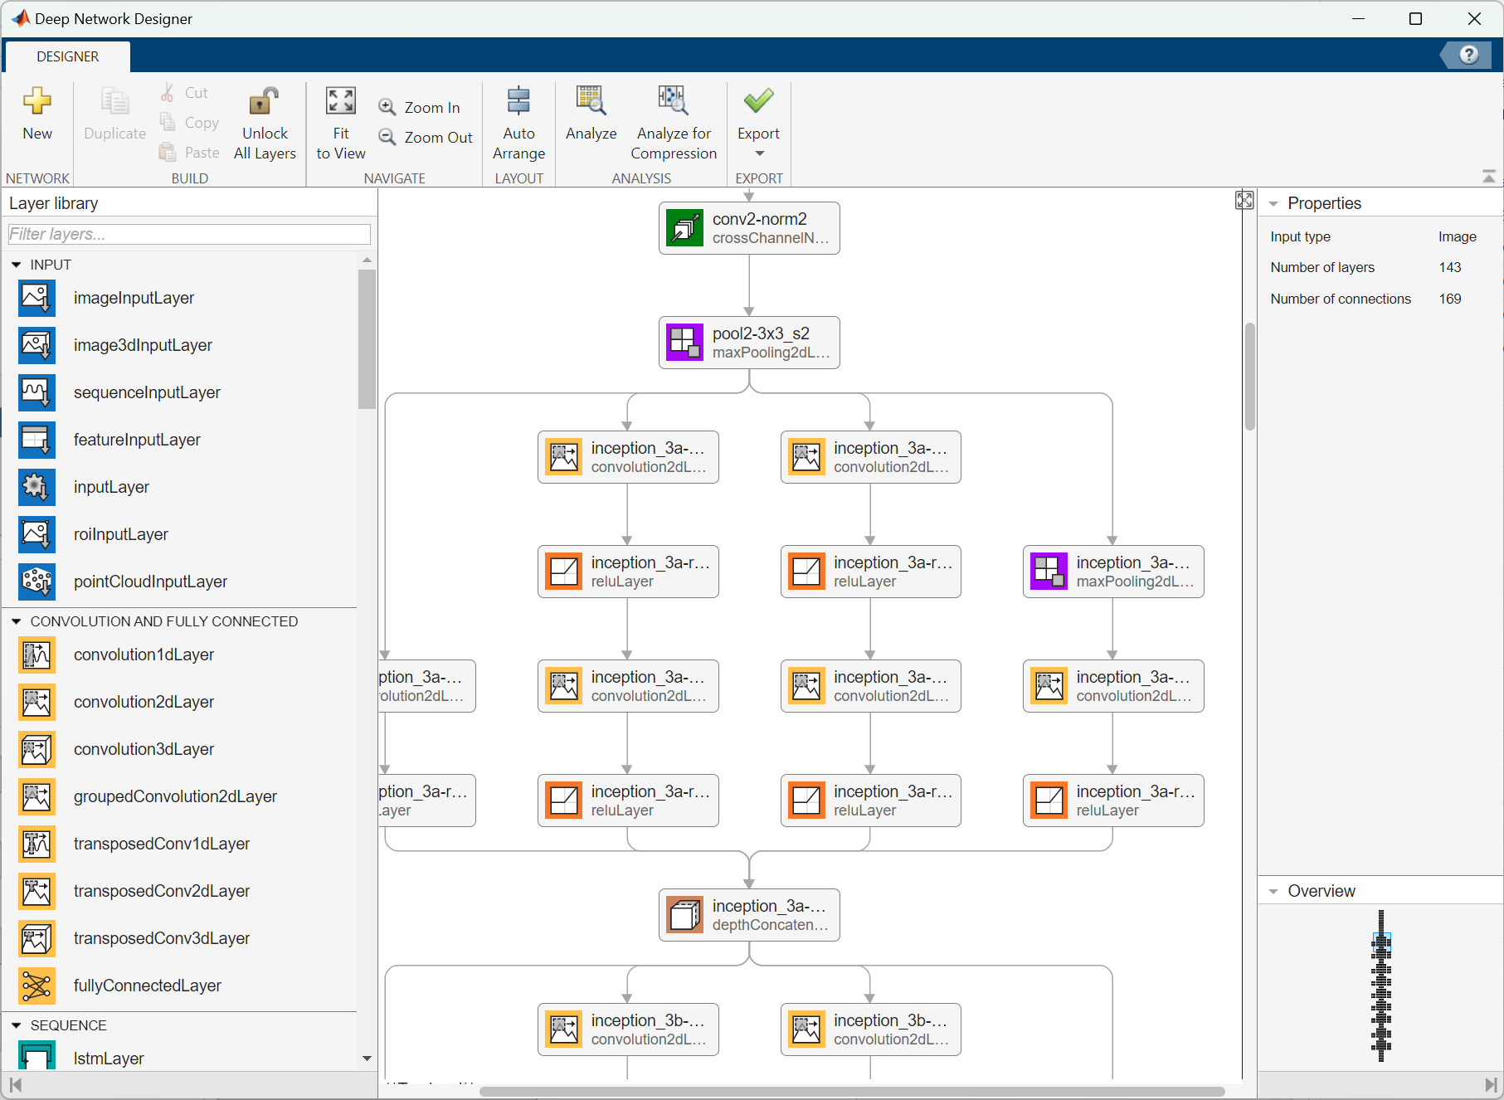Collapse the Overview panel
This screenshot has width=1504, height=1100.
coord(1273,892)
